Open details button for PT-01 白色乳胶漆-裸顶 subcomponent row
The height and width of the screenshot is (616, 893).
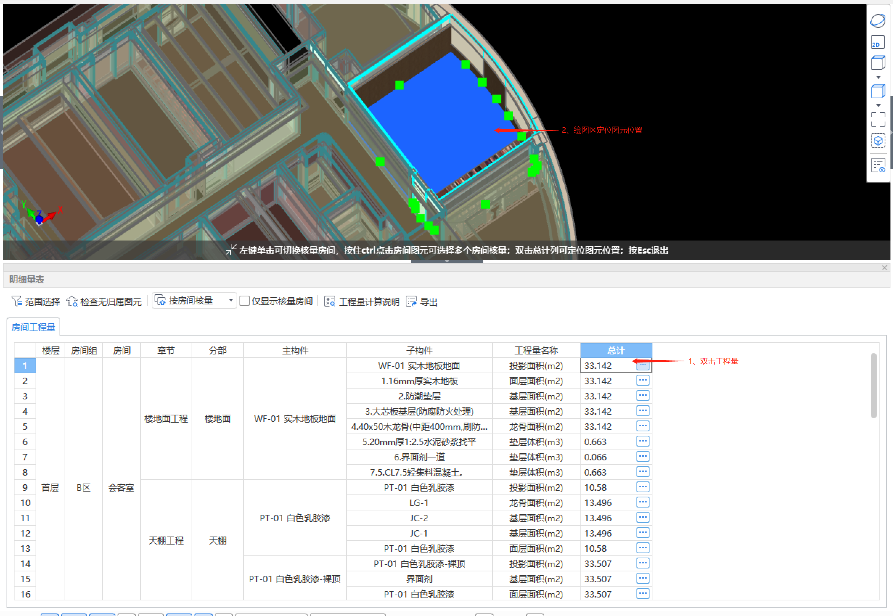[643, 563]
